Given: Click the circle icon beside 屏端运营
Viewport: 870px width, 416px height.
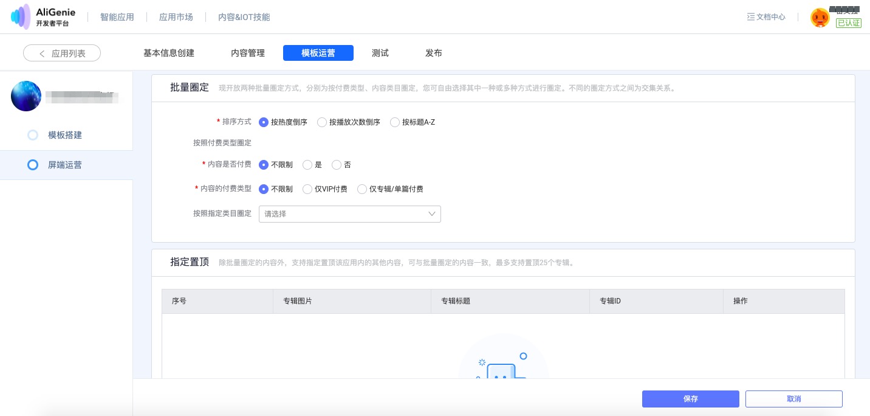Looking at the screenshot, I should tap(33, 165).
